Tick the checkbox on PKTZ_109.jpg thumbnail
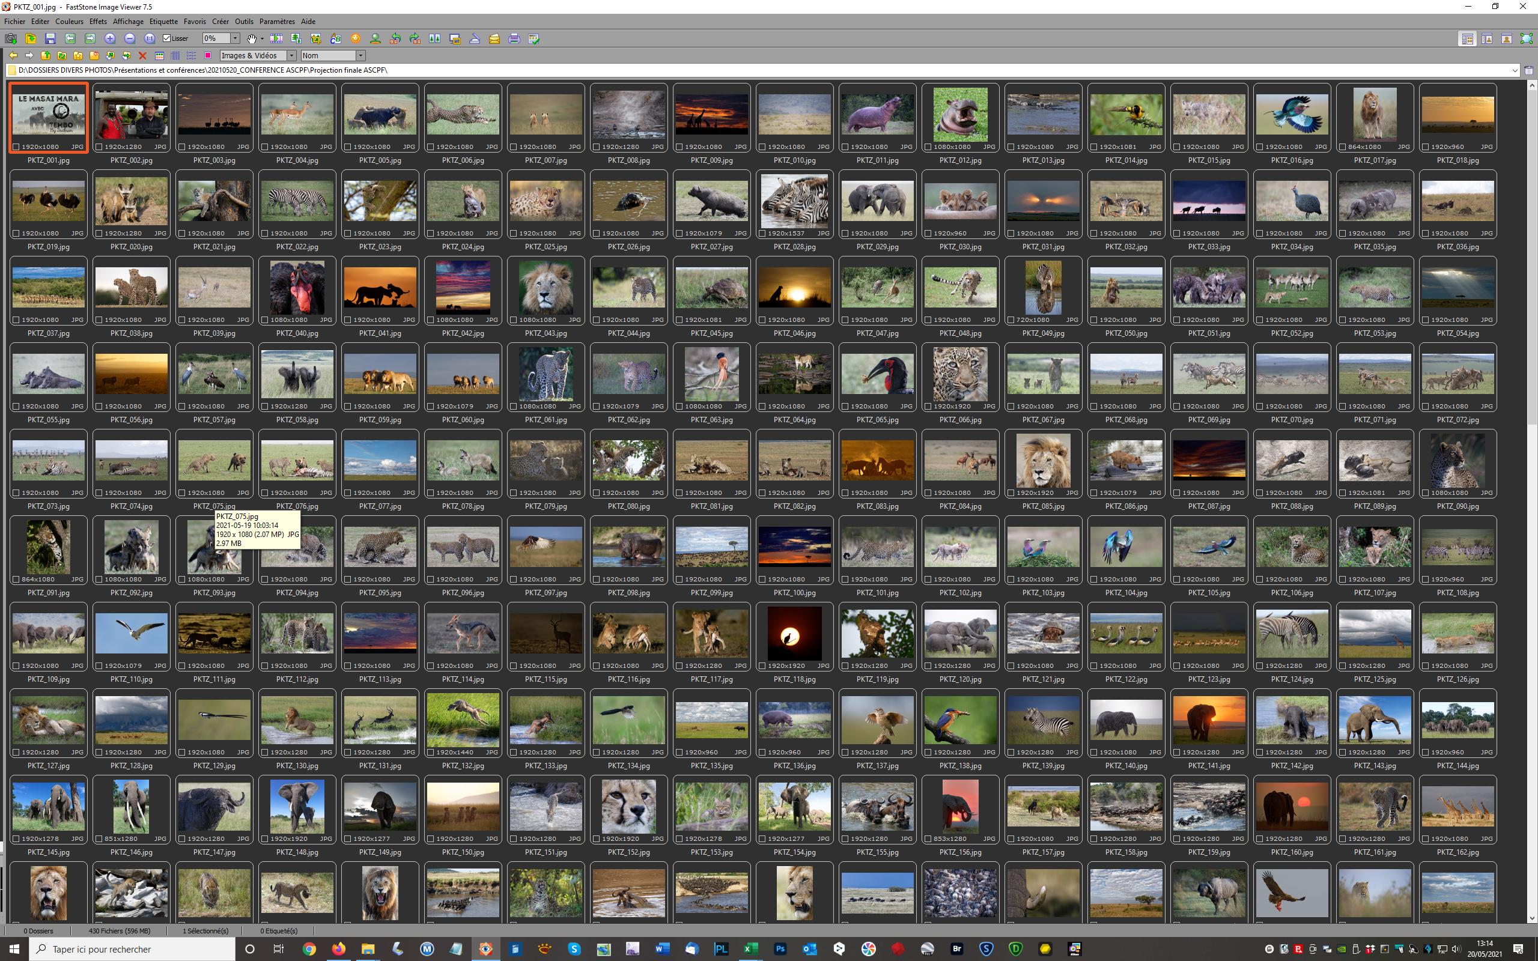Viewport: 1538px width, 961px height. coord(16,665)
